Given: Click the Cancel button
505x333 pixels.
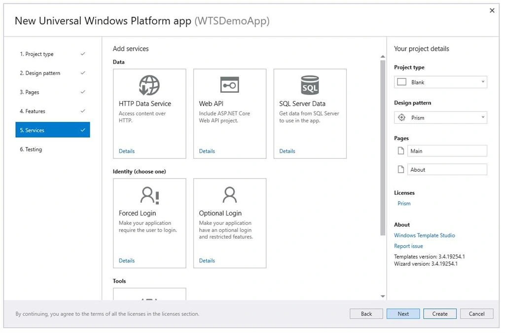Looking at the screenshot, I should tap(476, 314).
